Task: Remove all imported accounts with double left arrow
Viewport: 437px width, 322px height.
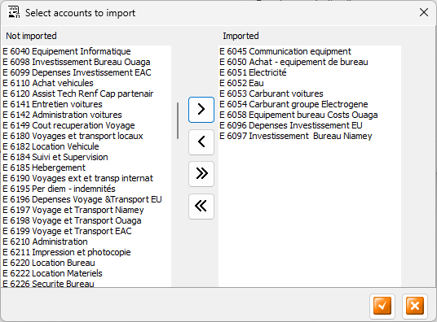Action: pos(201,207)
